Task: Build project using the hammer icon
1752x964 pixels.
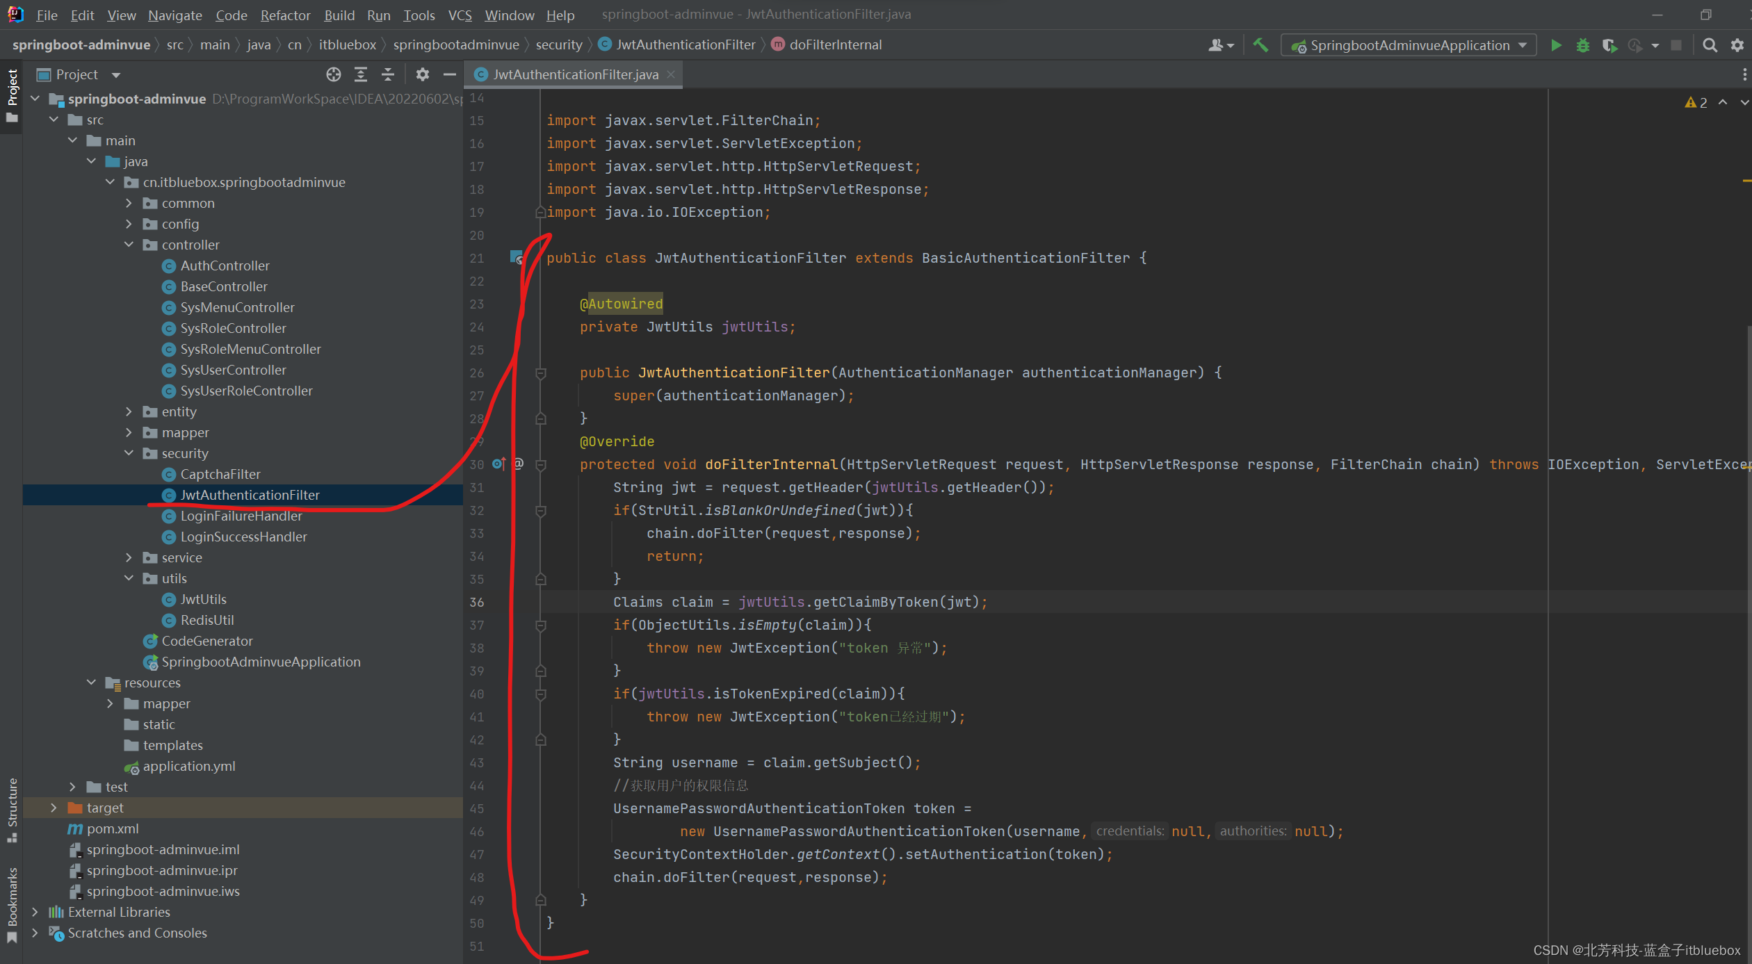Action: 1260,45
